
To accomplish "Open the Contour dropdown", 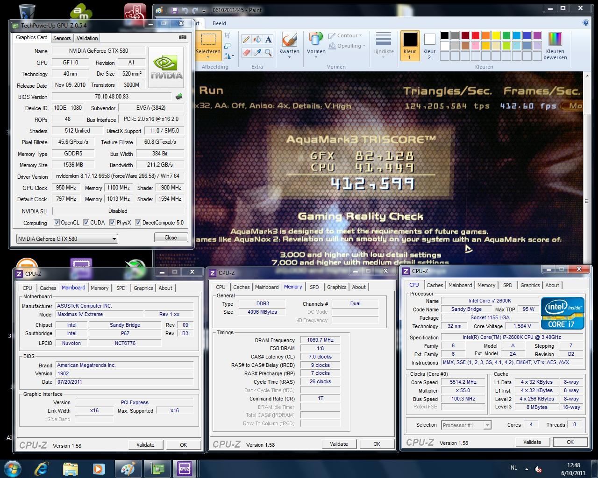I will coord(345,35).
